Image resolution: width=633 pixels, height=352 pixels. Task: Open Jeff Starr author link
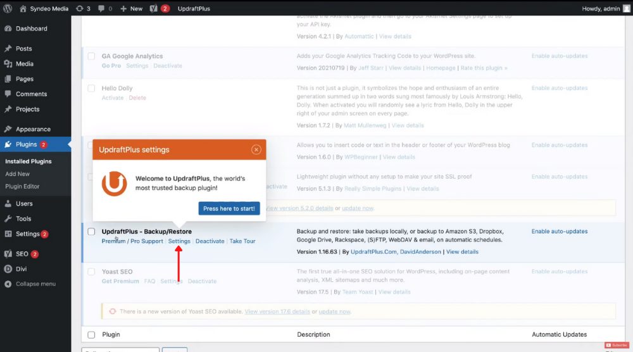pos(371,68)
